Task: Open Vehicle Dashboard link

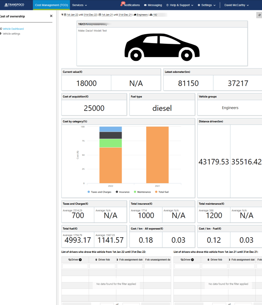Action: click(x=13, y=29)
